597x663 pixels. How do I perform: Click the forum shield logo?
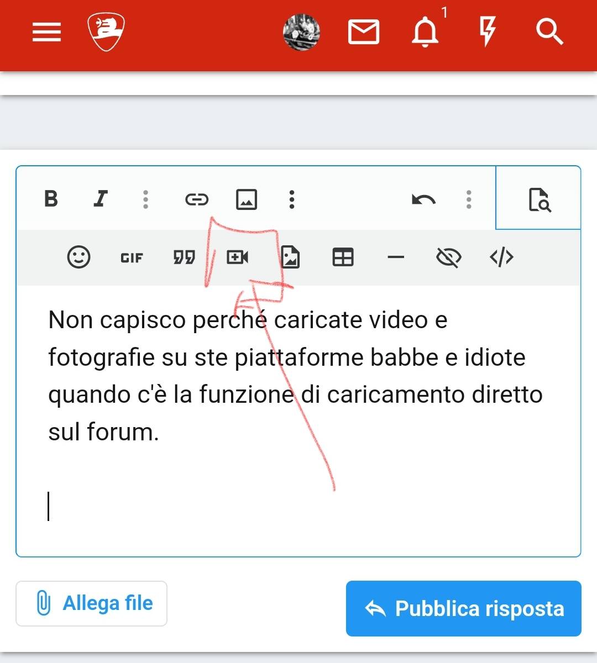click(106, 32)
